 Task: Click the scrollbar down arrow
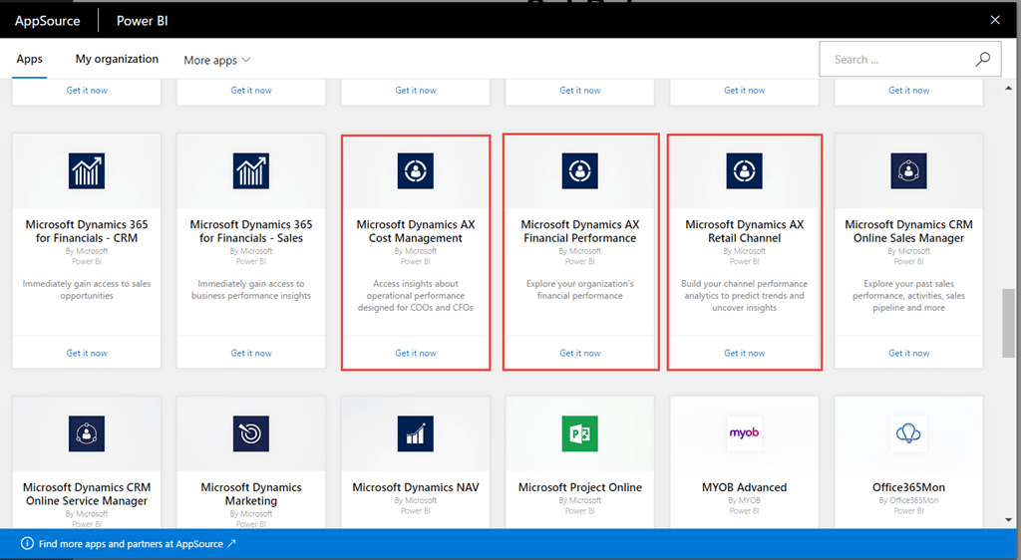tap(1008, 520)
